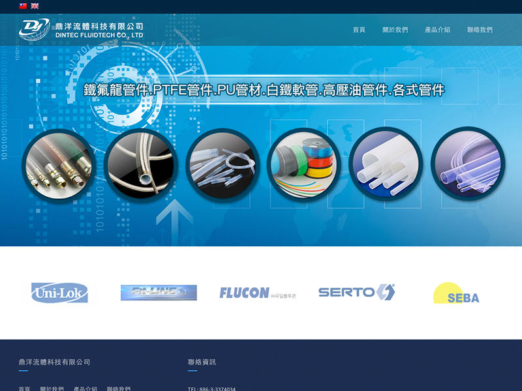Screen dimensions: 522x391
Task: Click the footer 首頁 link
Action: point(25,386)
